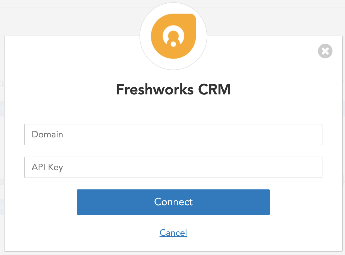This screenshot has height=255, width=345.
Task: Click the word Connect on the blue button
Action: click(x=173, y=202)
